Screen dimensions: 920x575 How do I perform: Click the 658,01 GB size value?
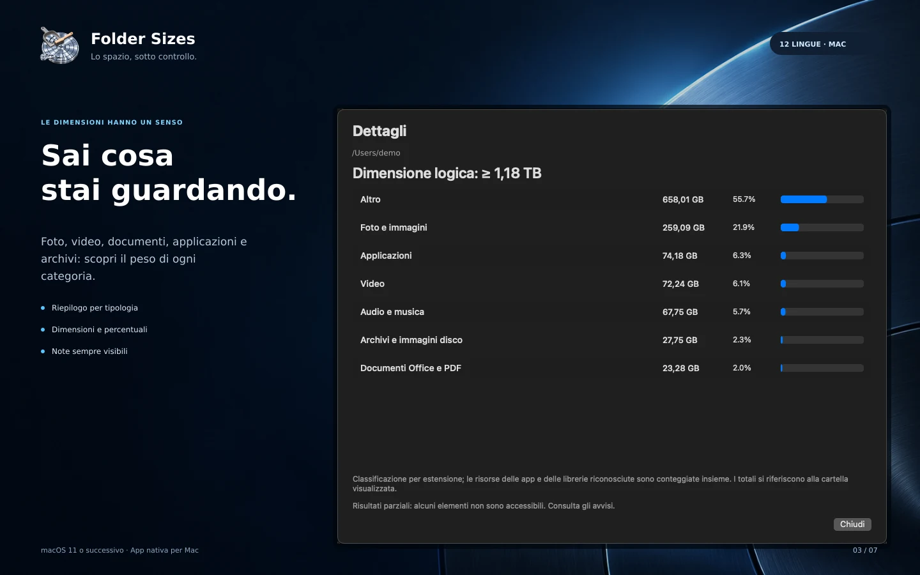pyautogui.click(x=683, y=199)
